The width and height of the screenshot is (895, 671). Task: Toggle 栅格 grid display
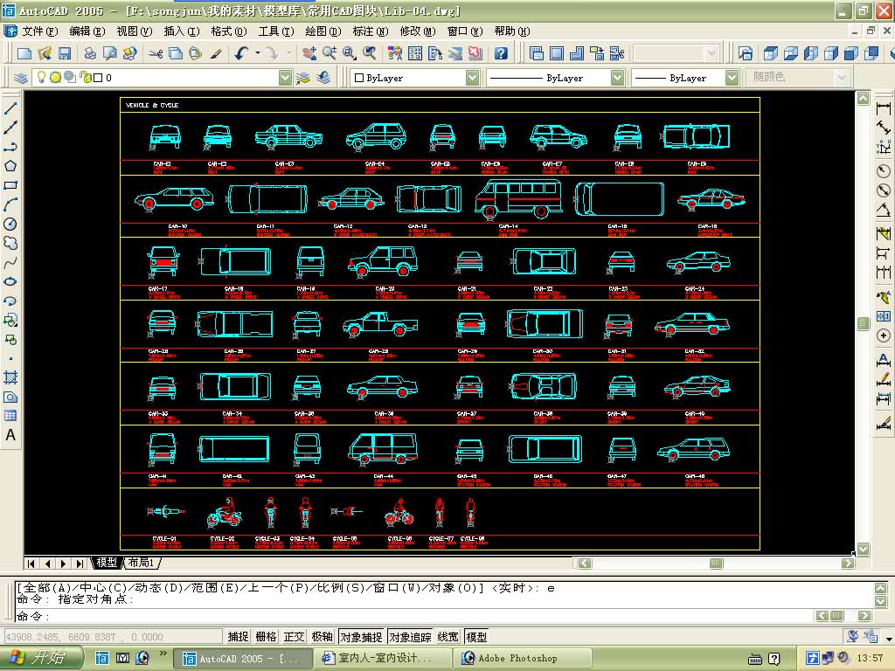click(266, 637)
